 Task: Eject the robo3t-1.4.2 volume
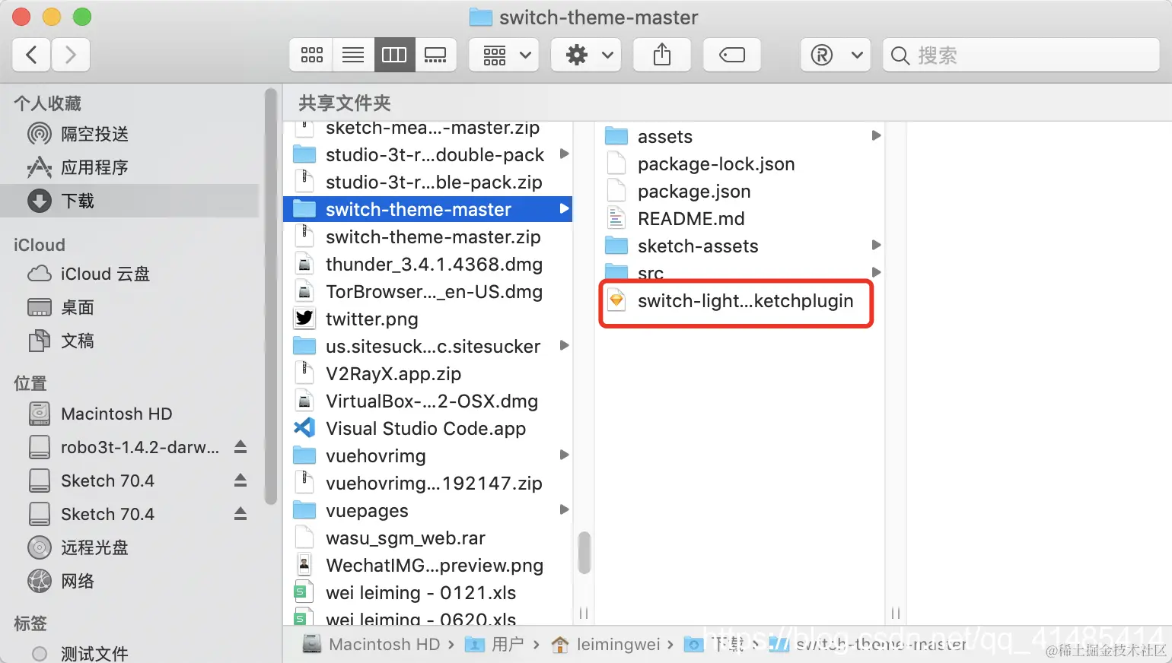point(240,447)
